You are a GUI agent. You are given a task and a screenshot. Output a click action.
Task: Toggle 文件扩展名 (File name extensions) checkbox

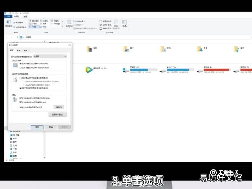(x=100, y=25)
